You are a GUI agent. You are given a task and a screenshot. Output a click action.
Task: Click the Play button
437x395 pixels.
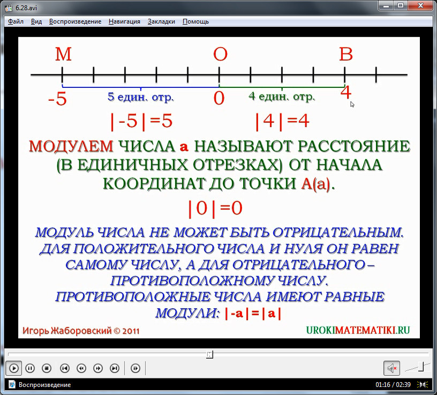(x=14, y=368)
